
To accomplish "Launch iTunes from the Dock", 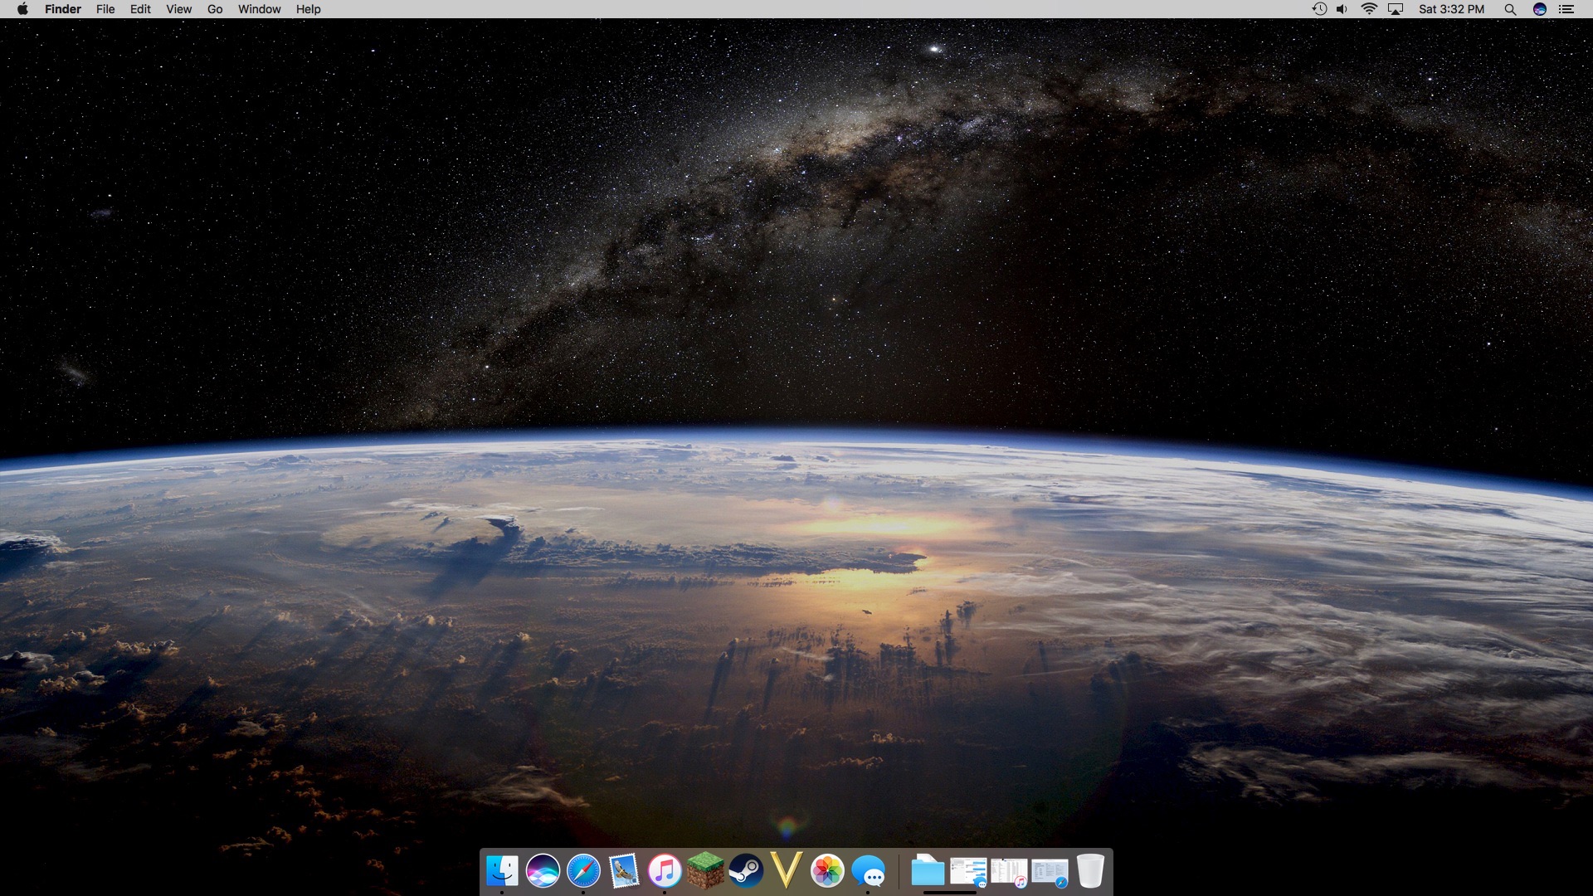I will (665, 871).
